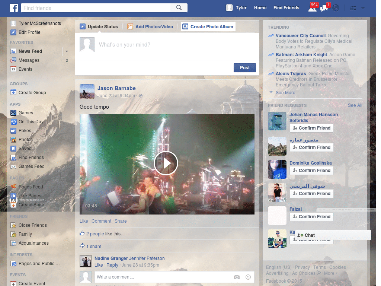The image size is (381, 286).
Task: Open the Messenger icon with notification badge
Action: (x=324, y=7)
